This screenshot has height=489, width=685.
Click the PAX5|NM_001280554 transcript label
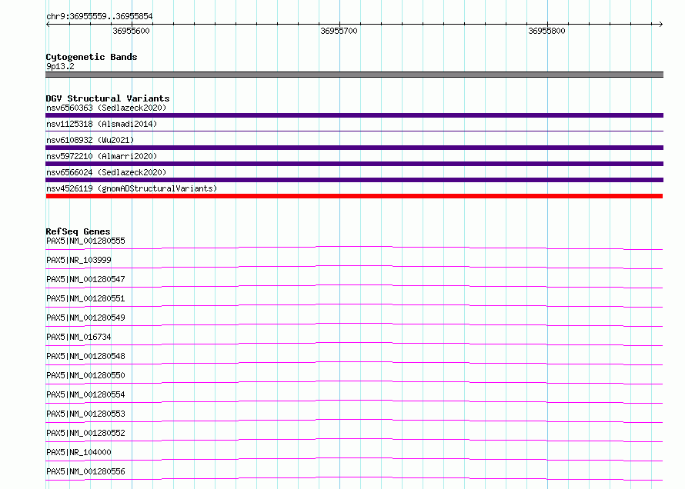85,394
